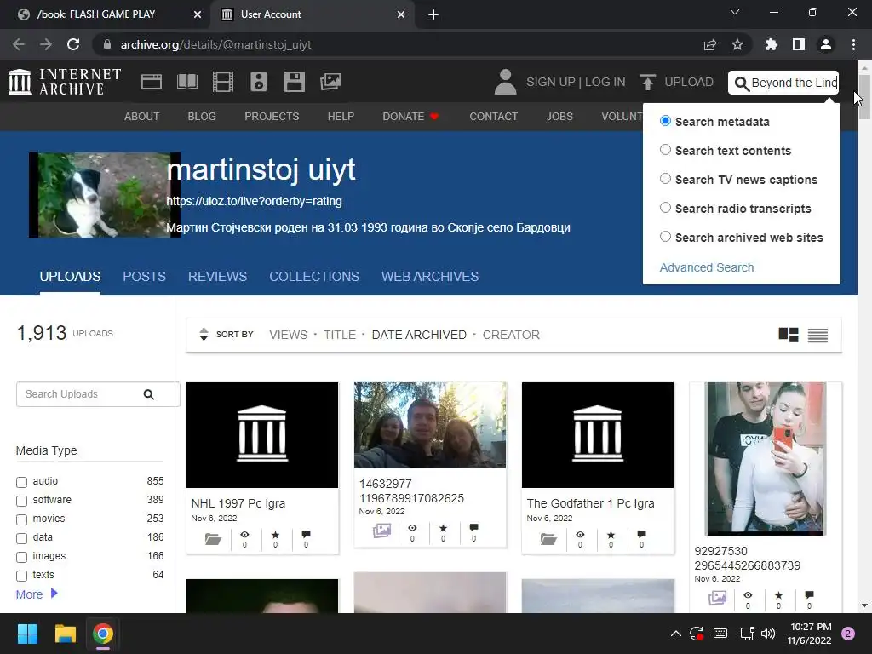
Task: Switch to the REVIEWS tab
Action: pyautogui.click(x=217, y=277)
